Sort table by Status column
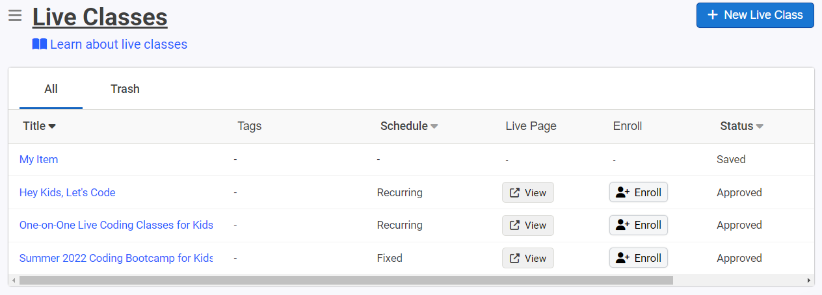 coord(741,126)
